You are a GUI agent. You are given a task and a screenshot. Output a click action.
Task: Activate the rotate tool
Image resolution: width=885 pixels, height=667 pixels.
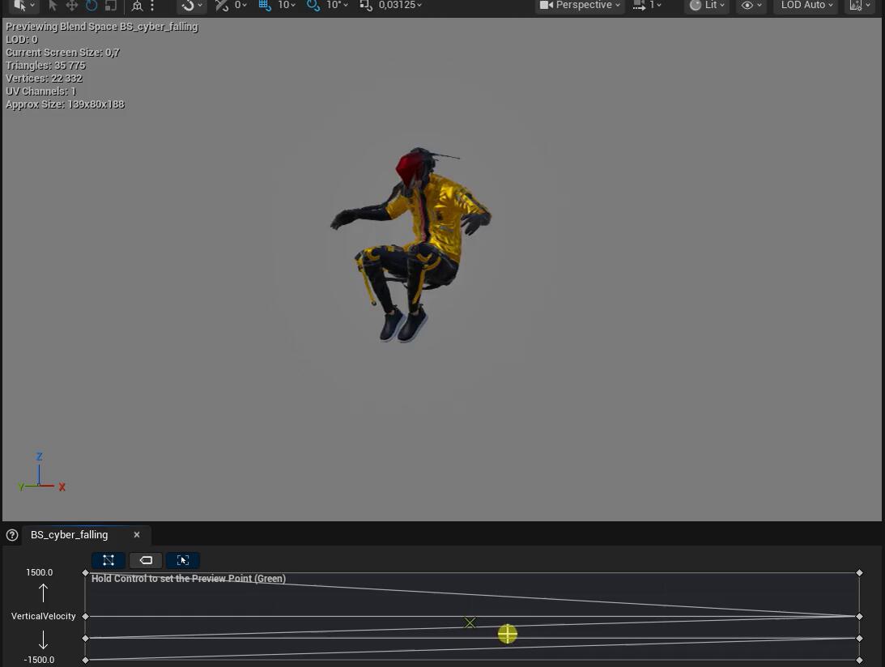[91, 6]
